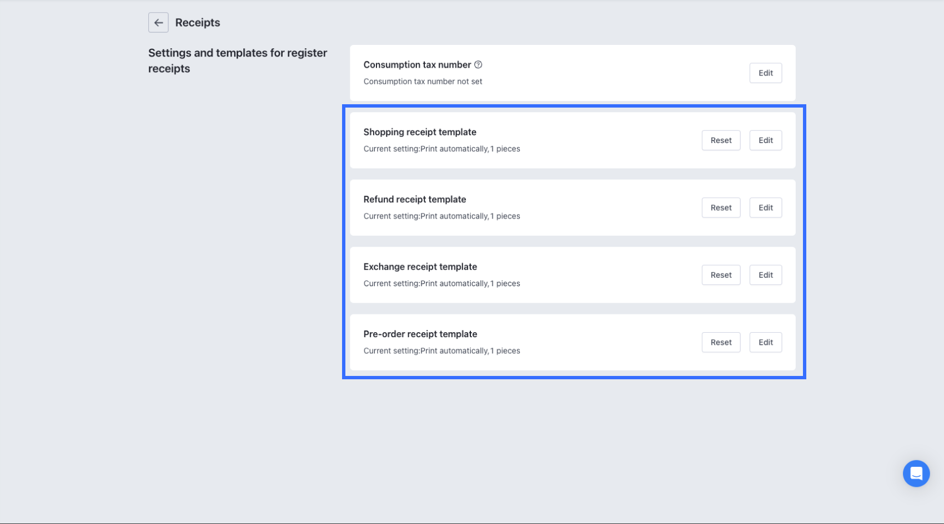Image resolution: width=944 pixels, height=524 pixels.
Task: Click the 'Settings and templates for register receipts' description
Action: (x=238, y=60)
